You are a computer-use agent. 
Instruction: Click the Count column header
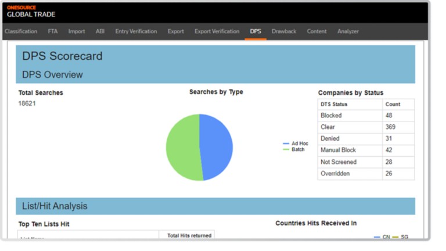coord(398,105)
